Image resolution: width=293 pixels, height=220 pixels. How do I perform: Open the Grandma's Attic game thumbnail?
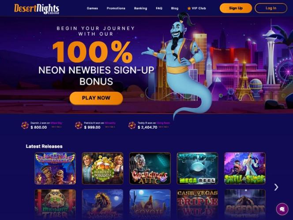coord(150,168)
